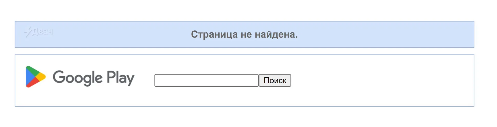Place cursor in the Google search box
Viewport: 497px width, 127px height.
[x=207, y=80]
